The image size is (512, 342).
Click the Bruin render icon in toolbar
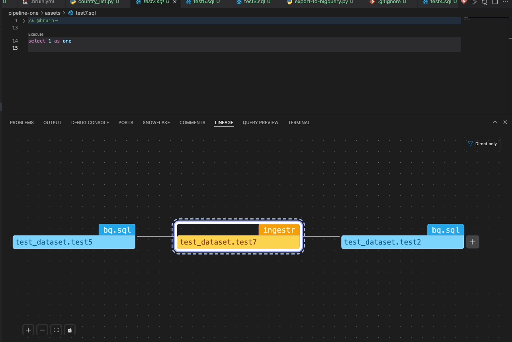coord(464,2)
